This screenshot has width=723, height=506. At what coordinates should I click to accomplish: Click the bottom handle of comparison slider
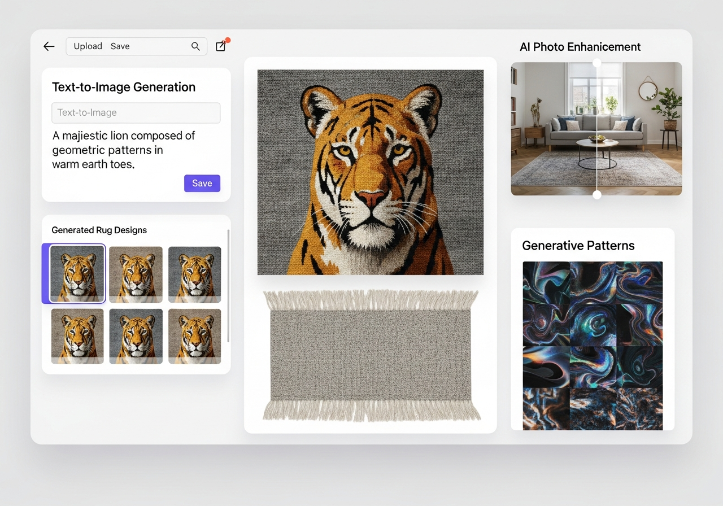(597, 195)
